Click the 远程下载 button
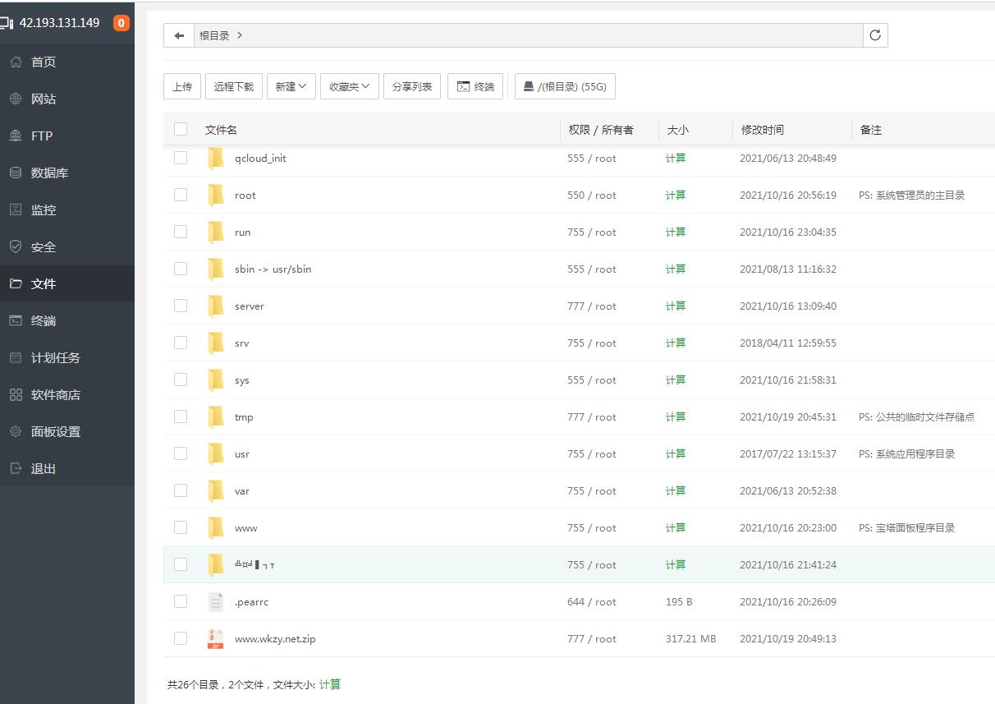This screenshot has height=704, width=995. coord(234,86)
